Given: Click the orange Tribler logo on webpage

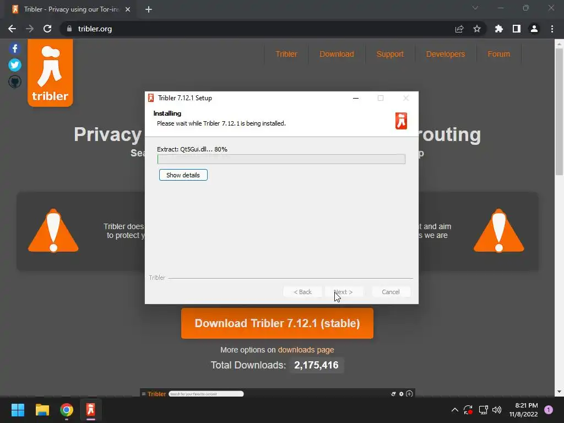Looking at the screenshot, I should tap(50, 73).
